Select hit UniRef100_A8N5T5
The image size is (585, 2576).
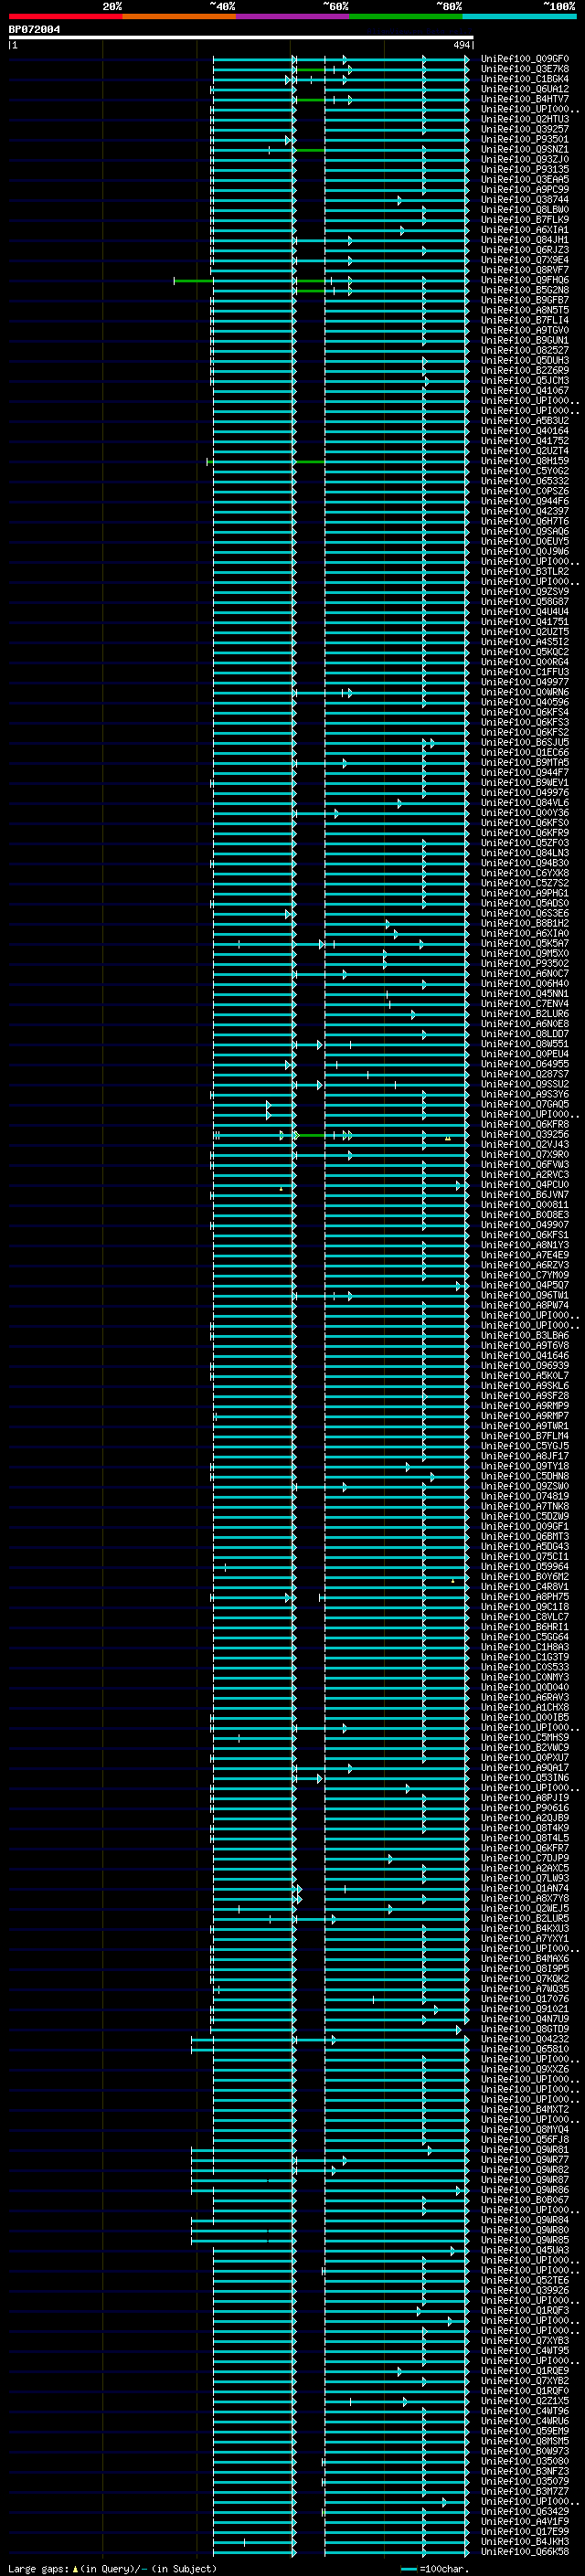point(525,310)
